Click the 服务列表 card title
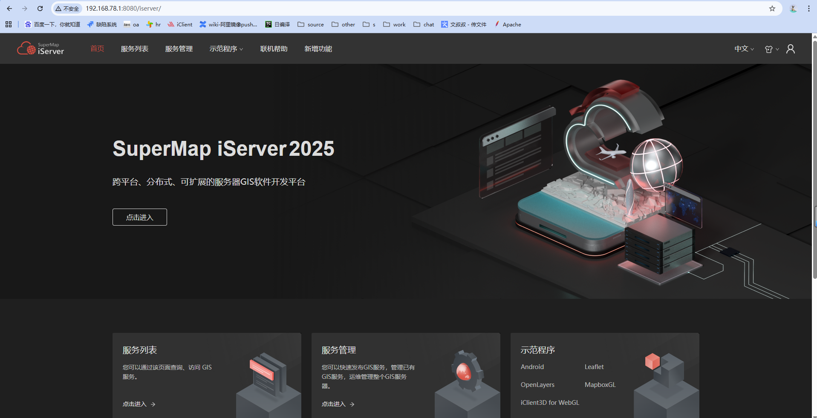This screenshot has width=817, height=418. tap(140, 350)
